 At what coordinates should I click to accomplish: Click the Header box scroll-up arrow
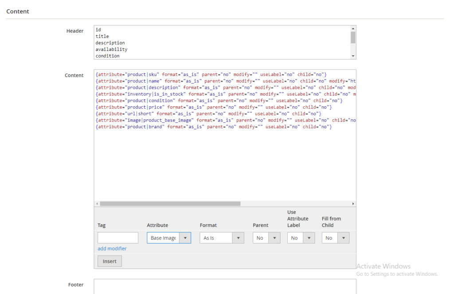tap(353, 28)
